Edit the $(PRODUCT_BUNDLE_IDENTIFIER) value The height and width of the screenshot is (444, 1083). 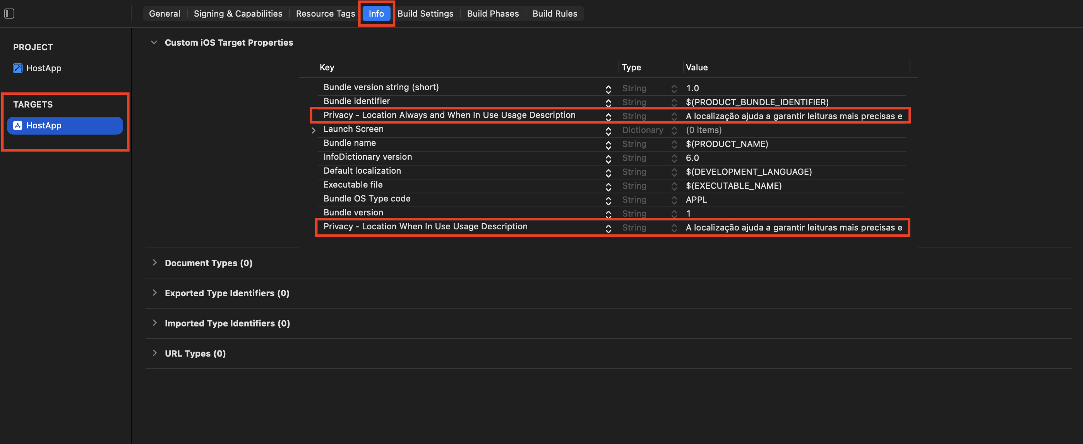coord(757,102)
